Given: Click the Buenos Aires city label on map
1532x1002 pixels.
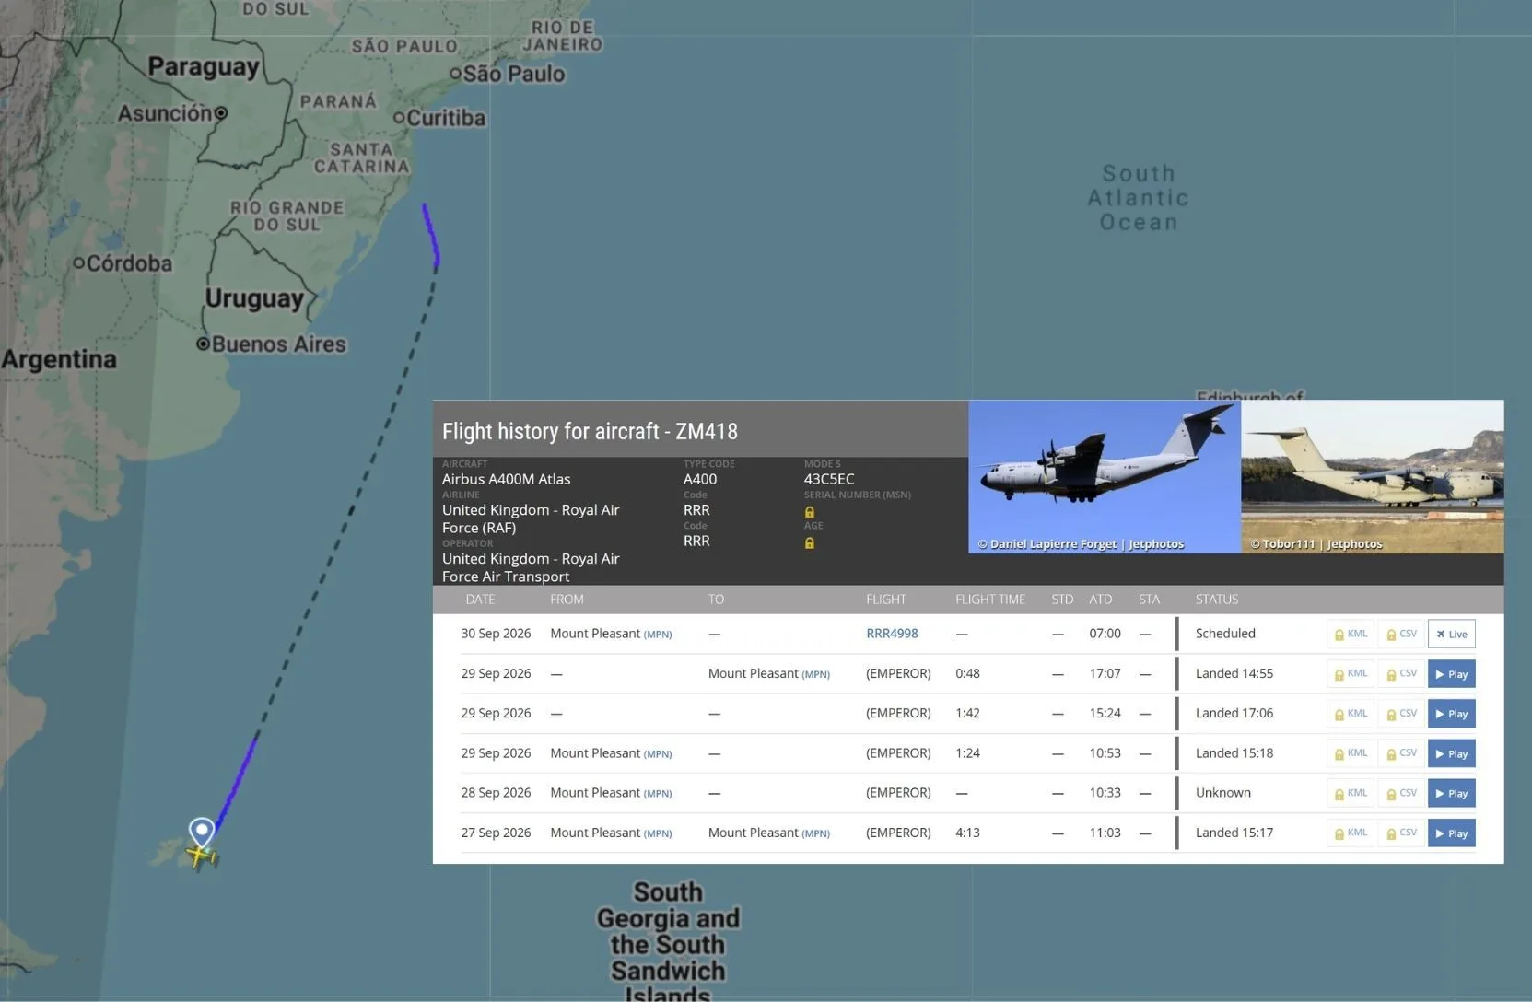Looking at the screenshot, I should (278, 344).
